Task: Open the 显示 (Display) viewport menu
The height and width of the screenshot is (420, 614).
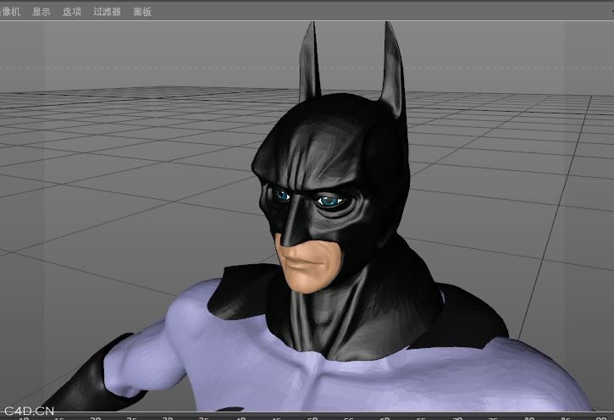Action: point(41,12)
